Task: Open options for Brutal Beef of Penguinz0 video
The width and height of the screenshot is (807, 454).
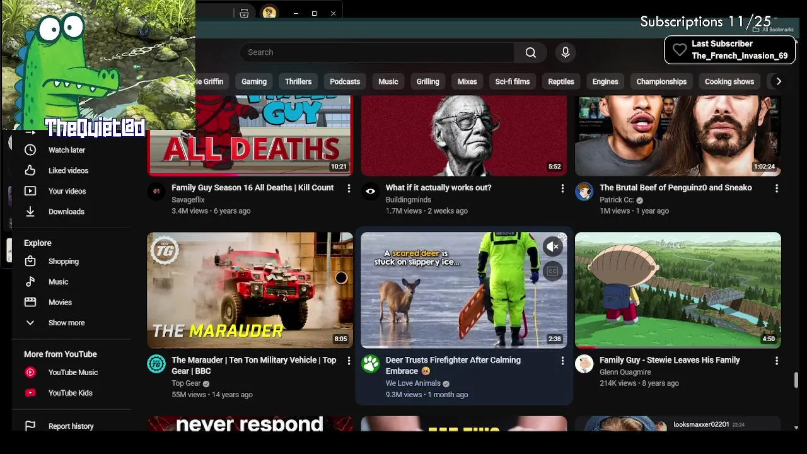Action: click(776, 189)
